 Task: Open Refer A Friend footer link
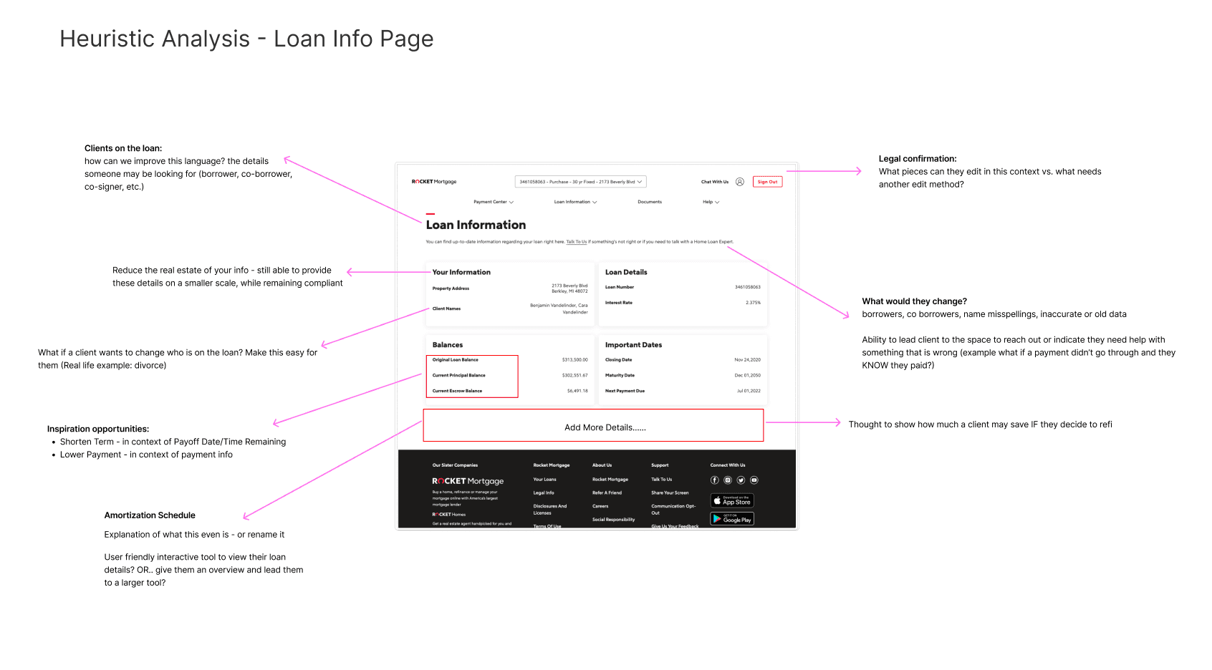coord(607,493)
